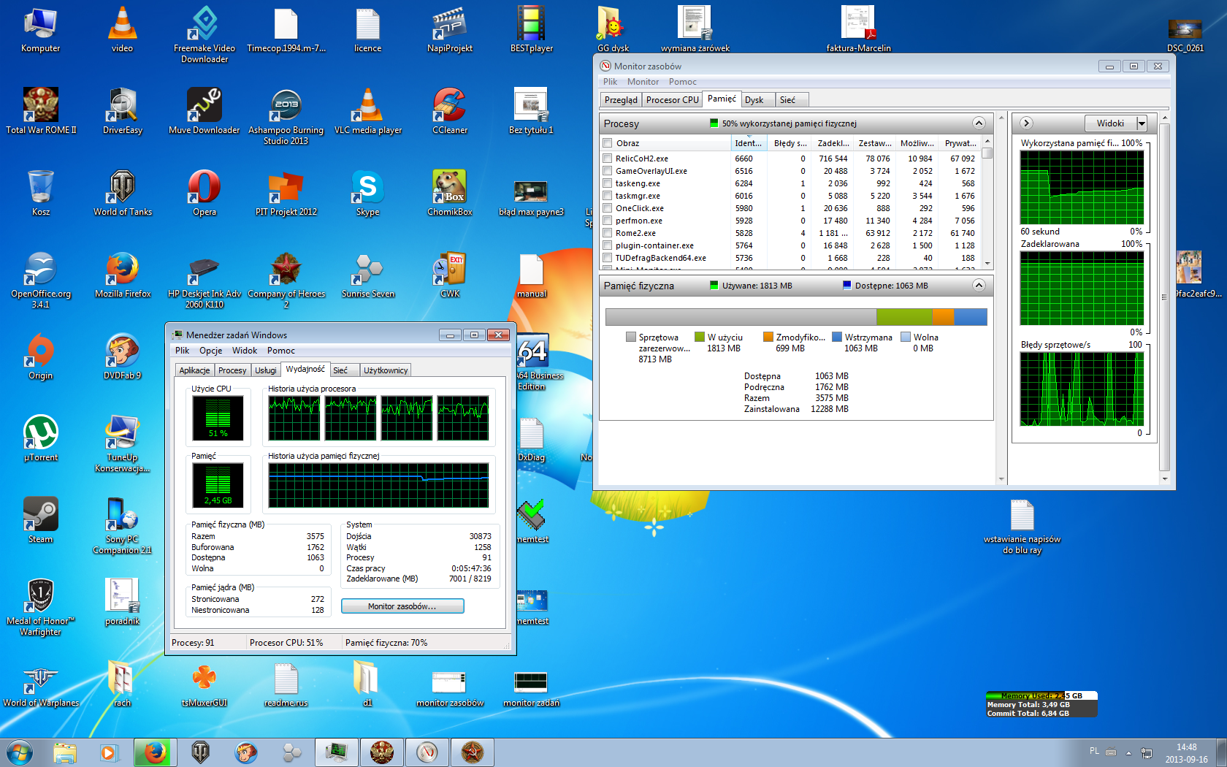Open the Przegląd tab
Screen dimensions: 1227x767
point(621,100)
